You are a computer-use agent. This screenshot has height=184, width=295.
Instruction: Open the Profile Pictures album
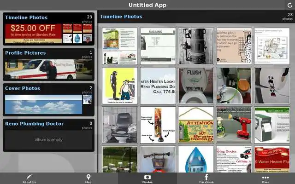tap(48, 64)
